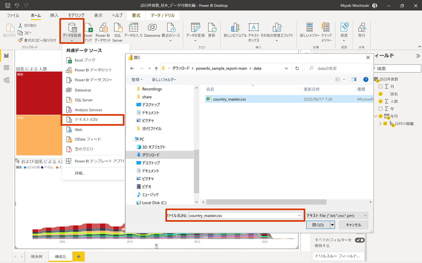The image size is (422, 263).
Task: Switch to the モデリング ribbon tab
Action: (76, 15)
